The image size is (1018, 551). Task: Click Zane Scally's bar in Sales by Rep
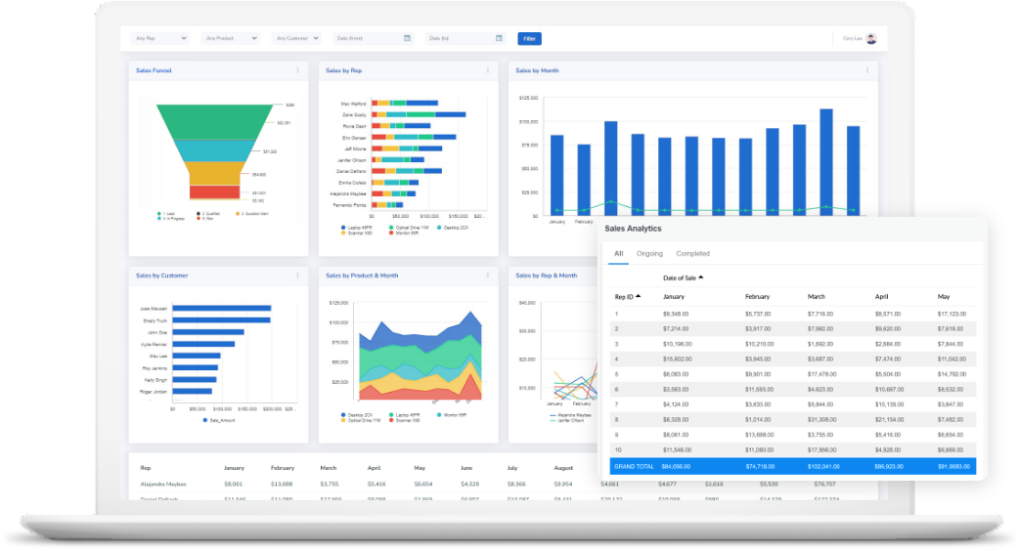tap(419, 114)
